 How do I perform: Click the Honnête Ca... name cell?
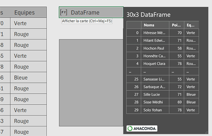[x=155, y=56]
